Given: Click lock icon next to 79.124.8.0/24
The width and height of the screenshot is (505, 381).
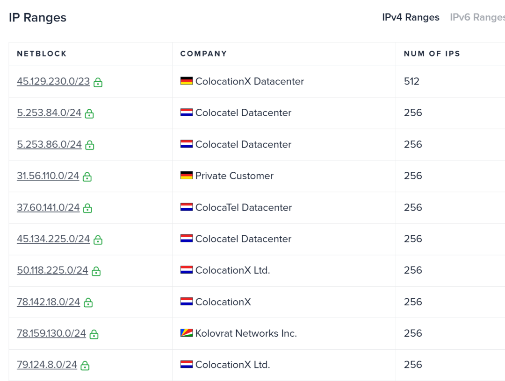Looking at the screenshot, I should [x=85, y=366].
